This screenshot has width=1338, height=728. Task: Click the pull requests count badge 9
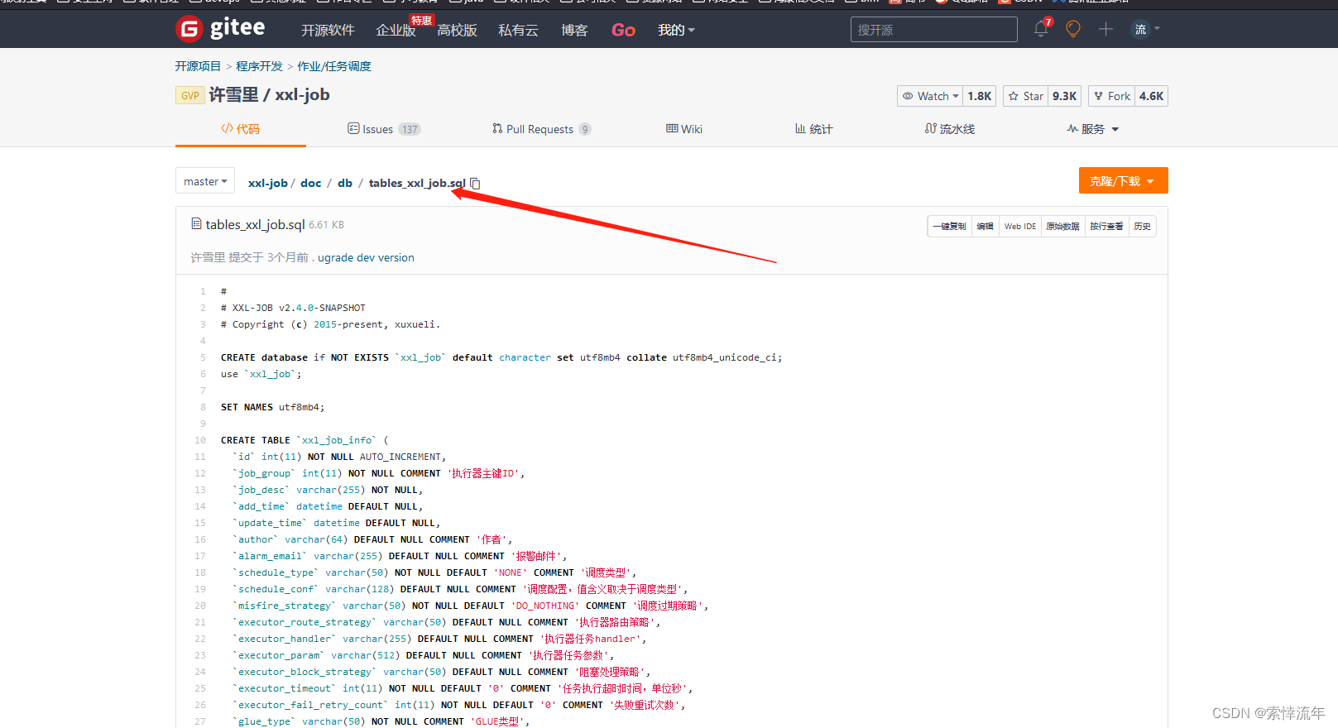click(585, 129)
